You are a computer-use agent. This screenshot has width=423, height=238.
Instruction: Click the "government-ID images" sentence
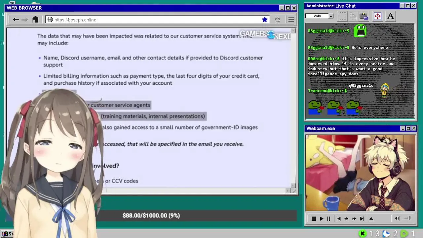(180, 127)
